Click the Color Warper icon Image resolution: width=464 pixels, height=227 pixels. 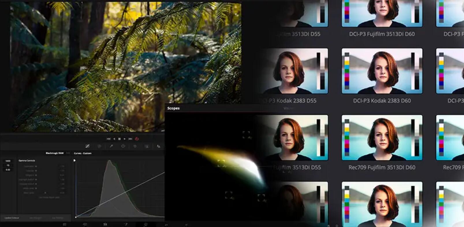pyautogui.click(x=99, y=146)
